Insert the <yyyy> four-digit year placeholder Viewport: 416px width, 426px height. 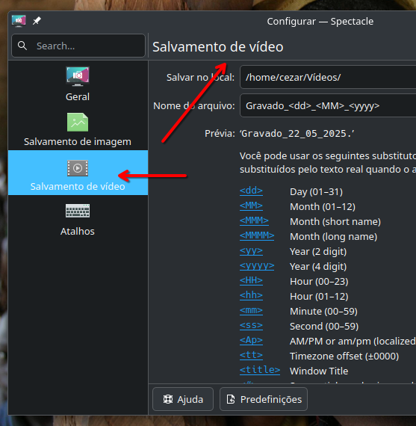(x=257, y=265)
